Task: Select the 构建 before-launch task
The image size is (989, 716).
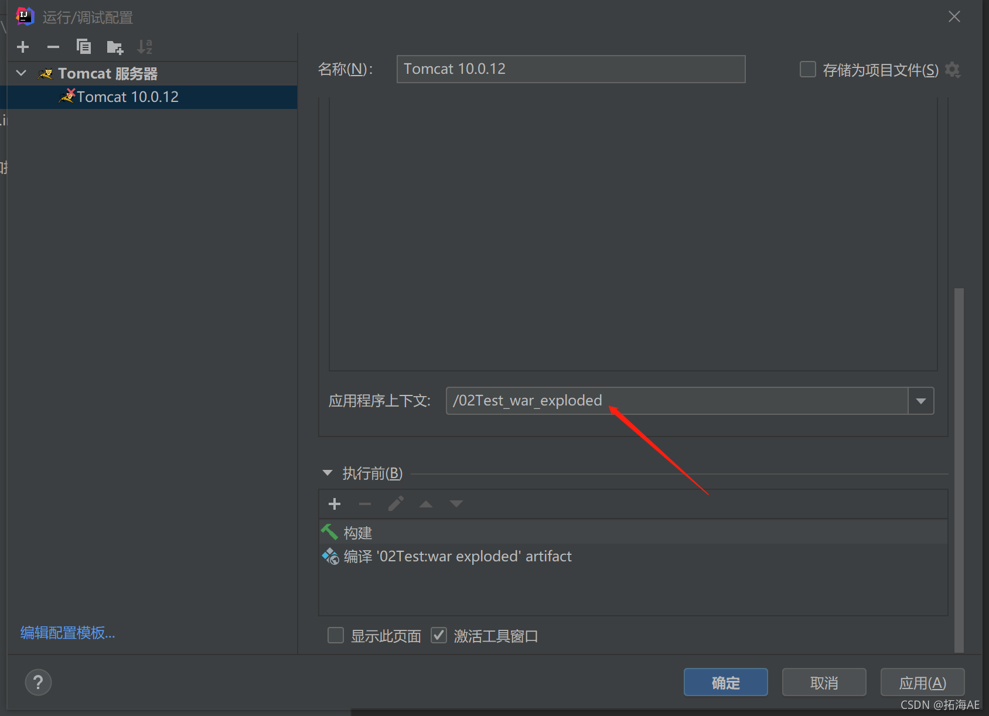Action: pos(633,533)
